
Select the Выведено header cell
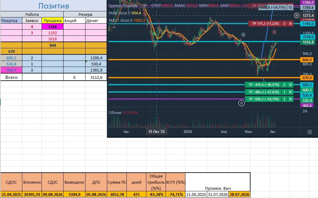pyautogui.click(x=75, y=182)
